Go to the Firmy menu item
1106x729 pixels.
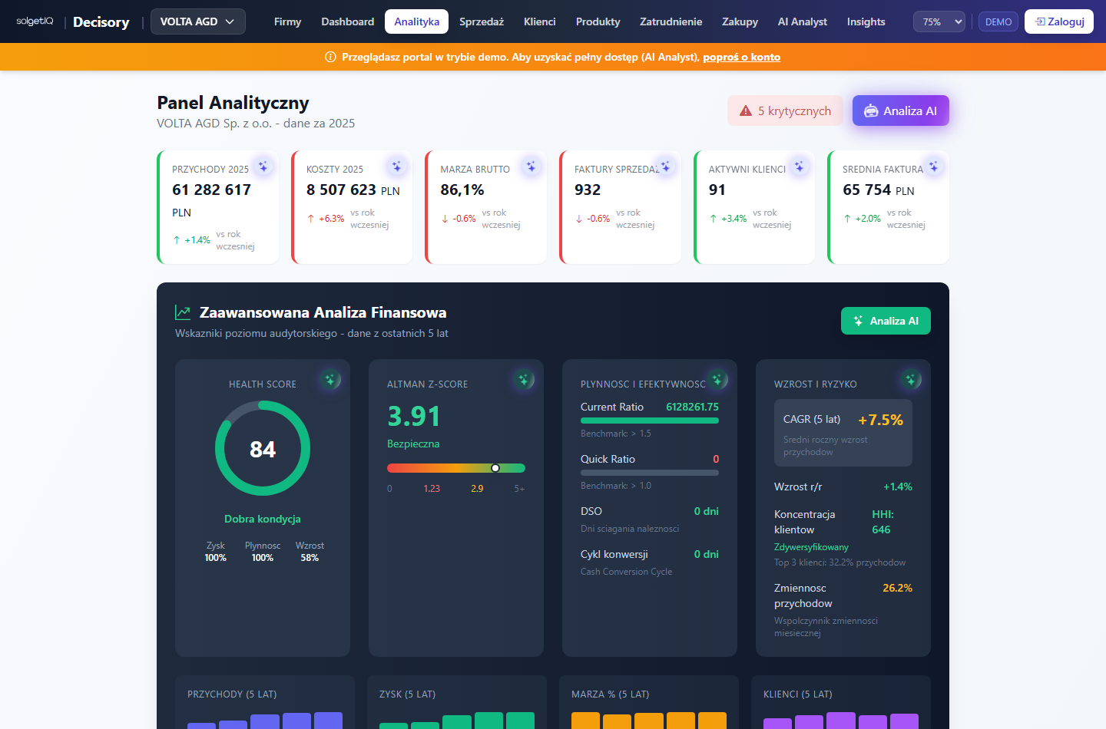[x=287, y=21]
